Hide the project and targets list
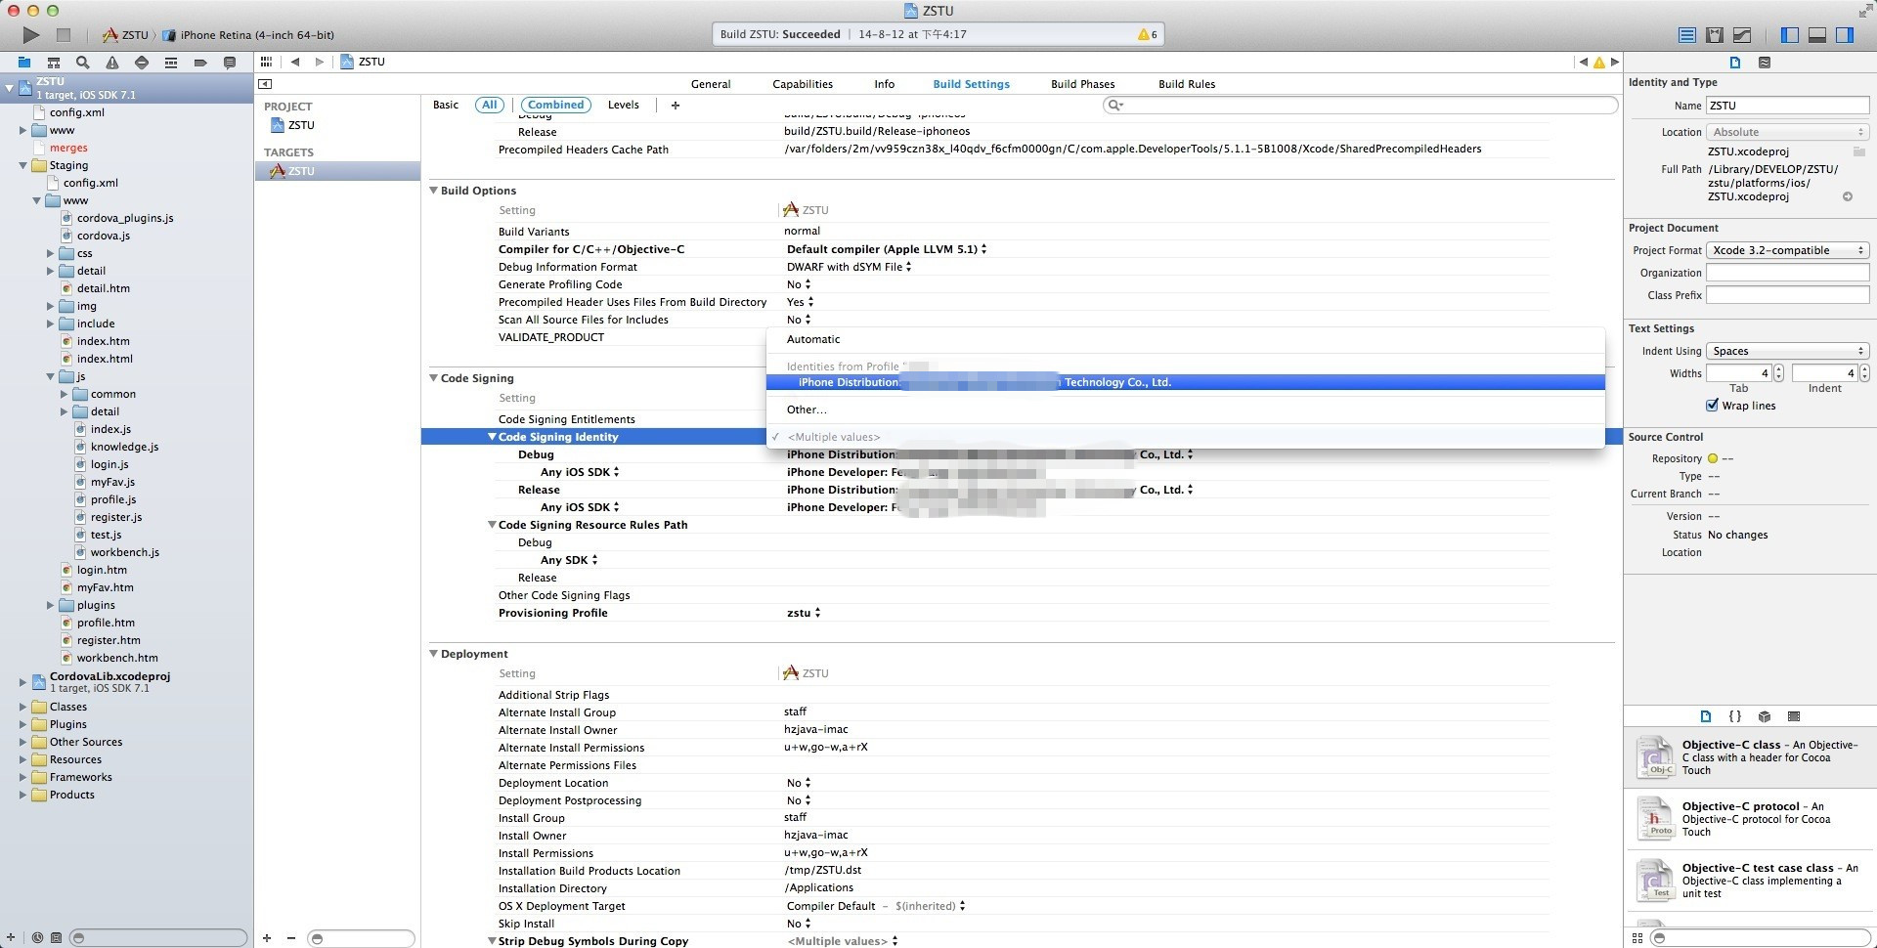The width and height of the screenshot is (1877, 948). point(265,84)
